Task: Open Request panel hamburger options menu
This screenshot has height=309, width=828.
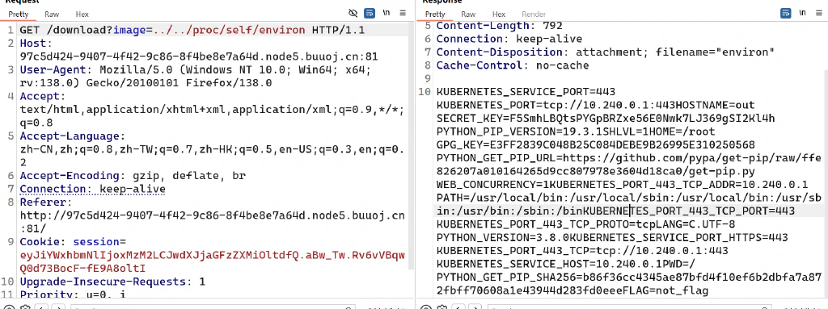Action: click(x=403, y=13)
